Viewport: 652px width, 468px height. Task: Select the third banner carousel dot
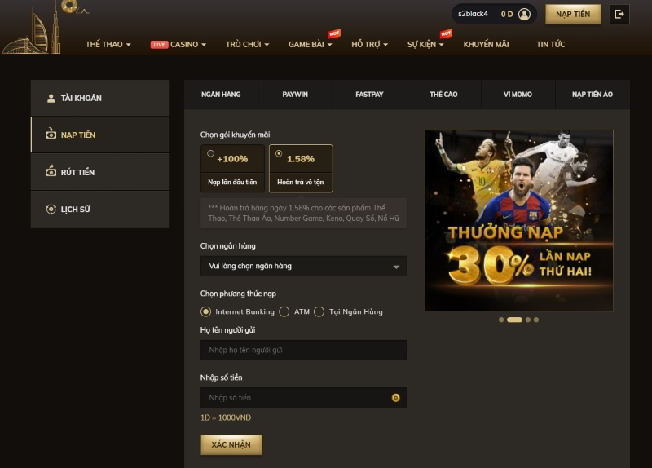(x=527, y=320)
